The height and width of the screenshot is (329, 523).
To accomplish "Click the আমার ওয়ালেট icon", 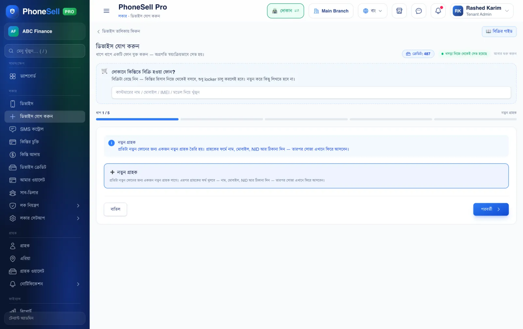I will [x=13, y=180].
